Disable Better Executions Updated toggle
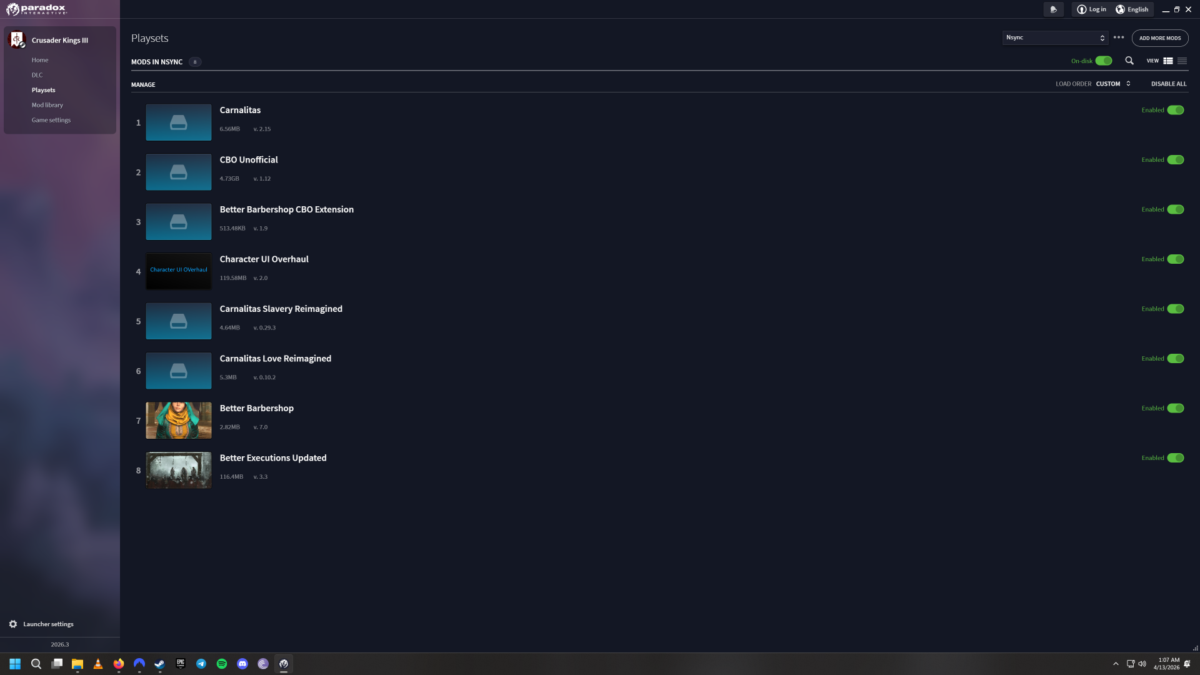Viewport: 1200px width, 675px height. (x=1176, y=458)
